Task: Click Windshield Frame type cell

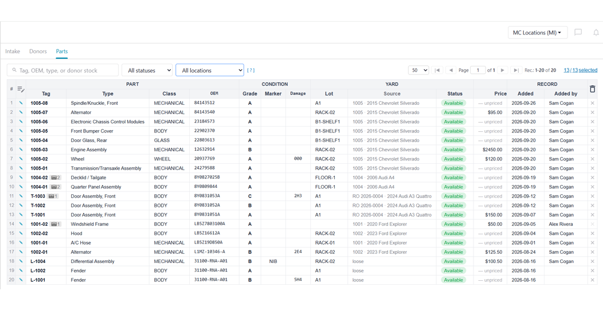Action: click(89, 224)
